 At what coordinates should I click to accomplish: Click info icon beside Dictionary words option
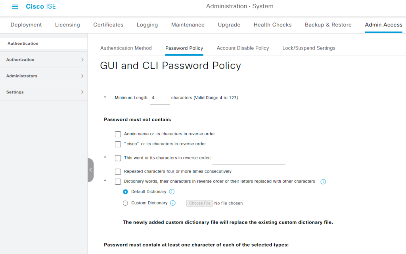323,182
